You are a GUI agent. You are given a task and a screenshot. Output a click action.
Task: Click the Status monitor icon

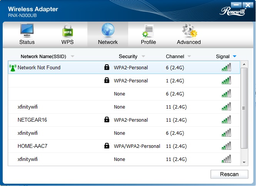pyautogui.click(x=27, y=30)
